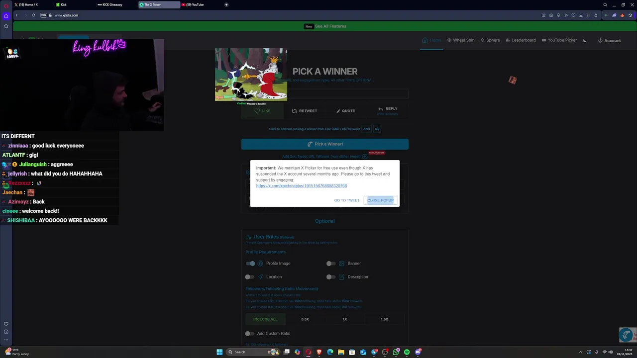Open WhatsApp from taskbar

[x=396, y=352]
